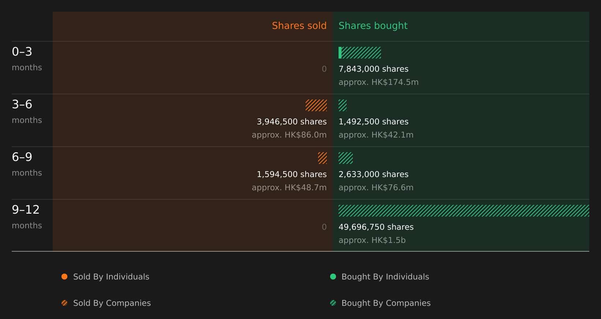Click the Shares sold column header
Screen dimensions: 601x319
[299, 26]
